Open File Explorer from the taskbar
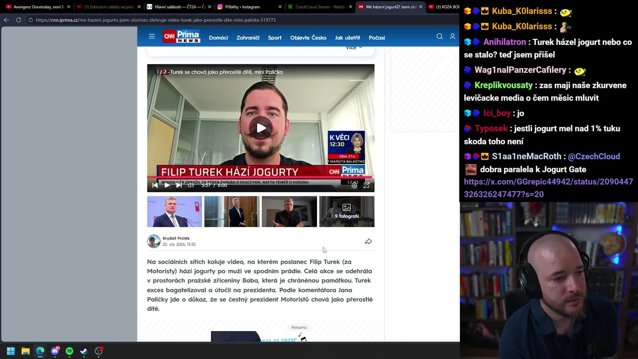The image size is (638, 359). click(x=25, y=351)
